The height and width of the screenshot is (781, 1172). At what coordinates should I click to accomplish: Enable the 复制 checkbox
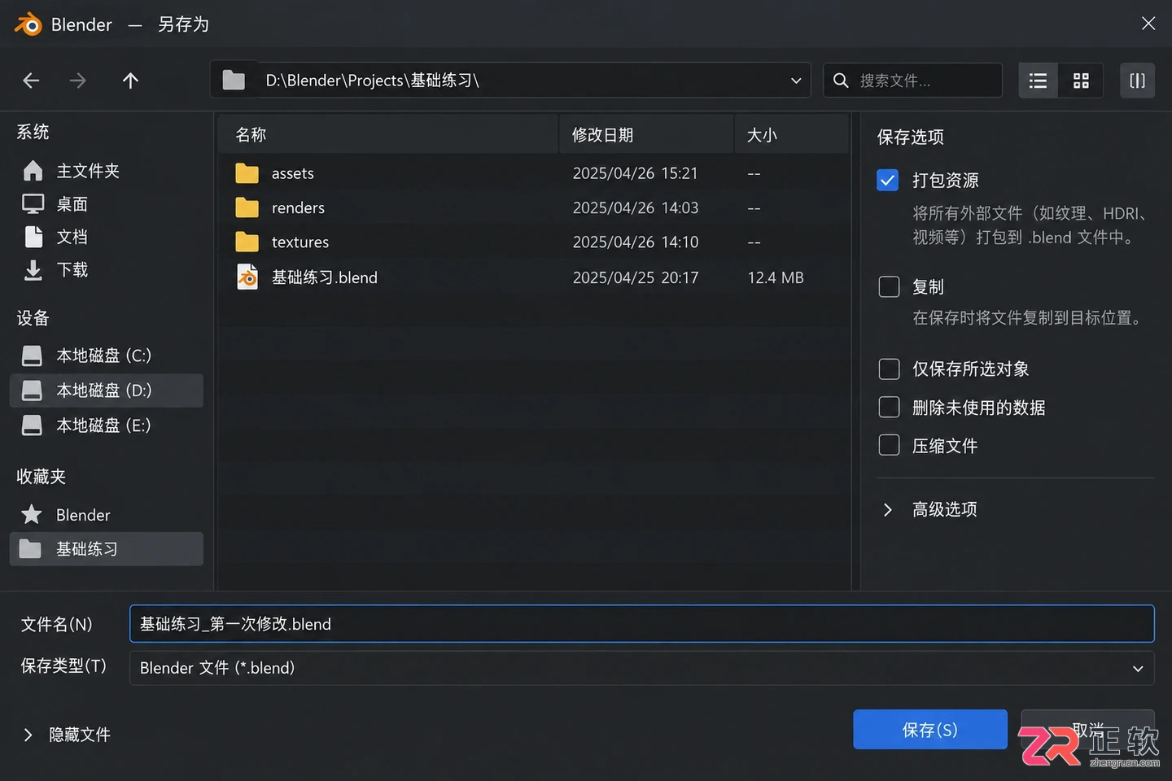[x=889, y=286]
